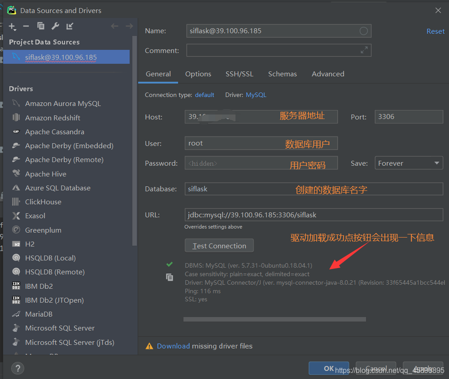Click the color circle in Name field
The width and height of the screenshot is (449, 379).
(363, 31)
